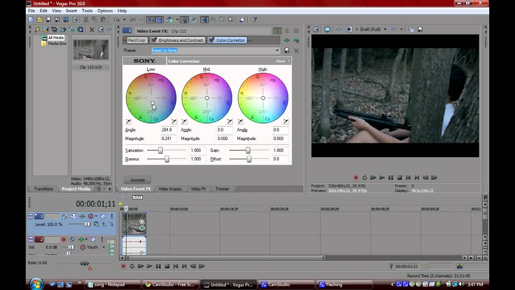515x290 pixels.
Task: Open song - Notepad from the taskbar
Action: (112, 284)
